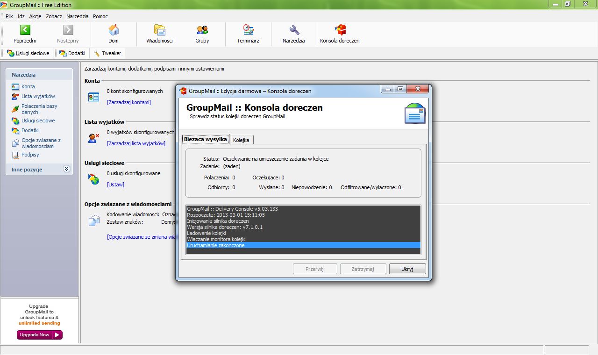Open the Akcje menu
This screenshot has height=355, width=598.
[35, 16]
